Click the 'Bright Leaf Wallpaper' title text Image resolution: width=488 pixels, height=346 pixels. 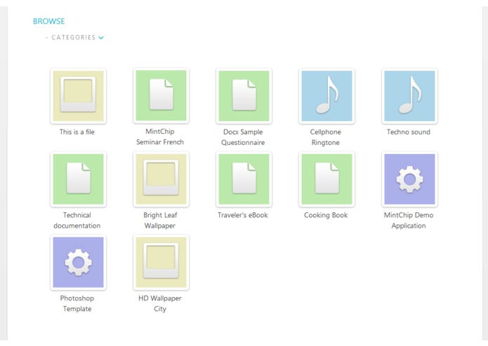coord(160,221)
